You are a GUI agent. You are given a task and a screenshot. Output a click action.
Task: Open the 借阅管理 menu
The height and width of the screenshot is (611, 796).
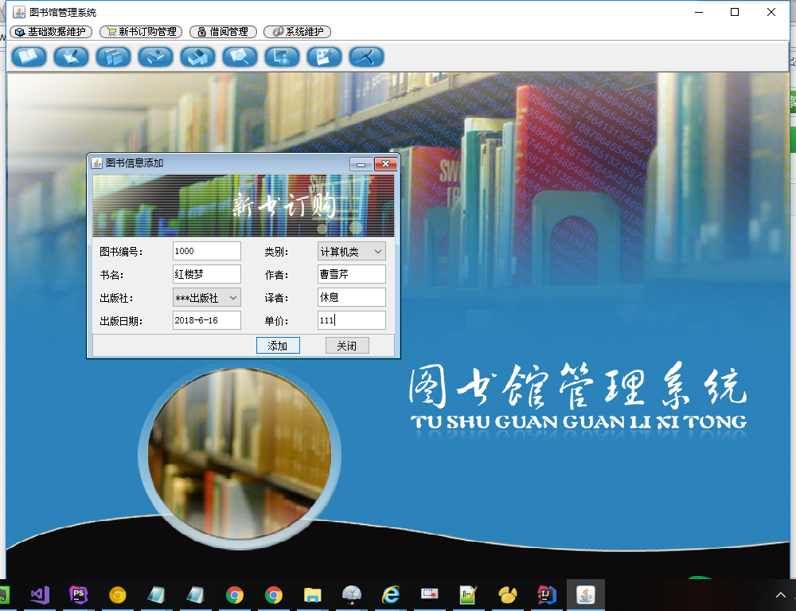click(x=223, y=32)
